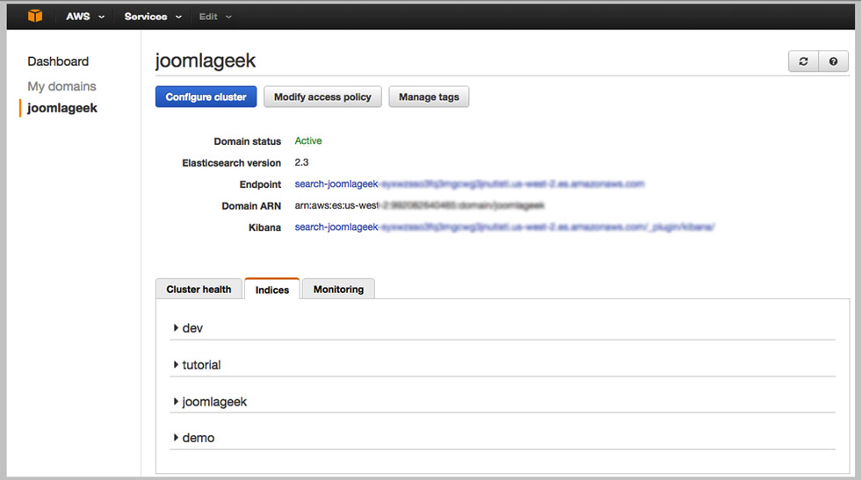Open the Services dropdown menu

pyautogui.click(x=153, y=17)
